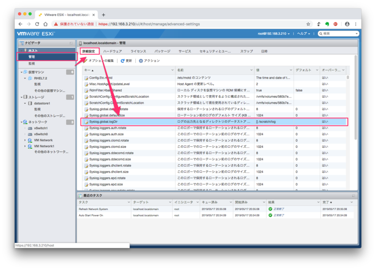
Task: Collapse the ネットワーク tree section
Action: click(21, 122)
